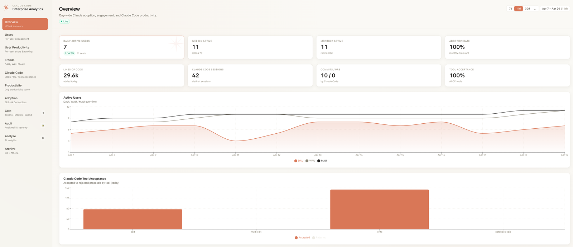Click the 'Overview' page heading
The height and width of the screenshot is (247, 573).
[x=69, y=9]
